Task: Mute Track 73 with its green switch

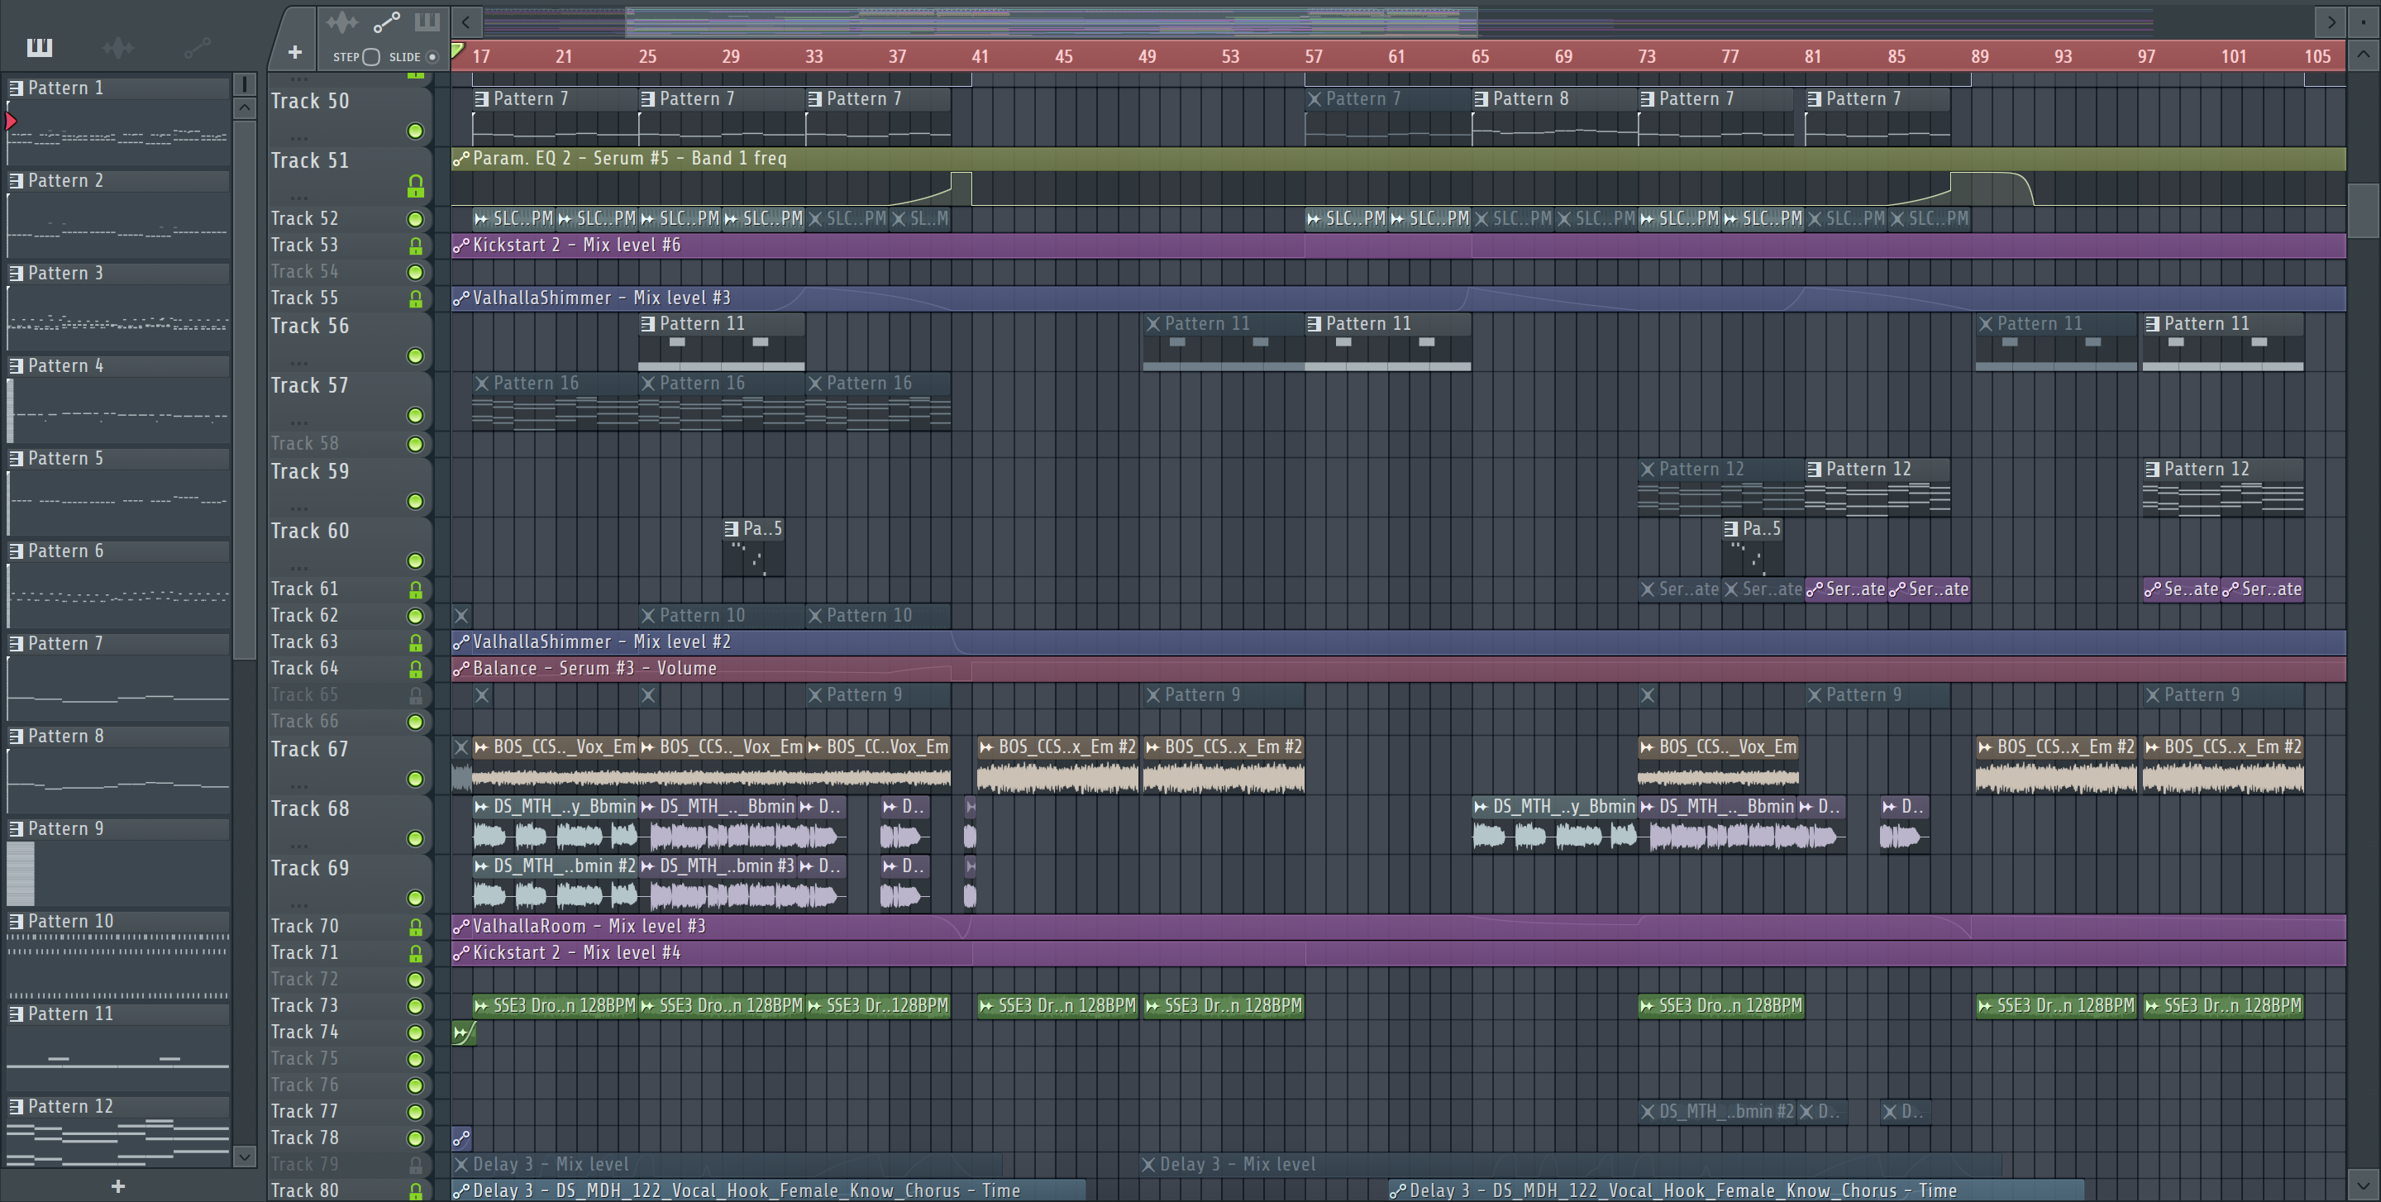Action: (416, 1006)
